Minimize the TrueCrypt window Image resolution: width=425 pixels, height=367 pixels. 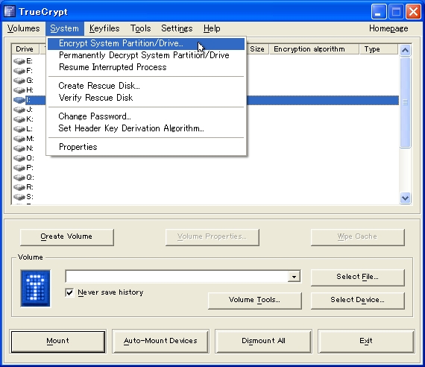click(379, 12)
